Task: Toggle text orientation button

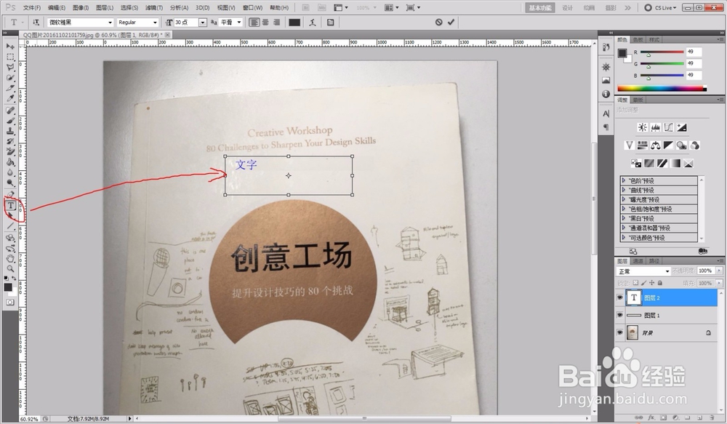Action: click(36, 22)
